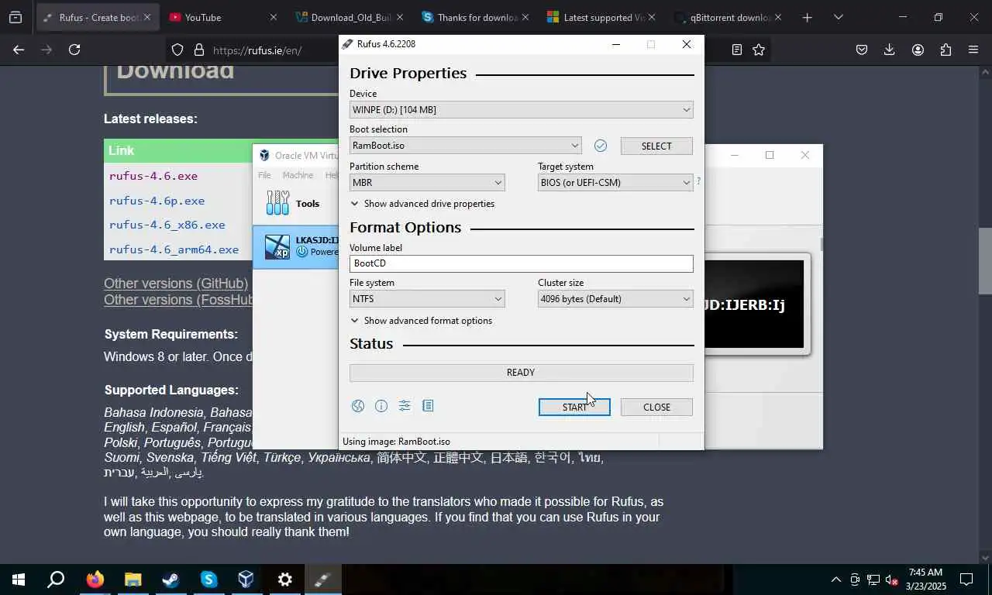Open File Explorer from the taskbar
This screenshot has width=992, height=595.
(133, 579)
